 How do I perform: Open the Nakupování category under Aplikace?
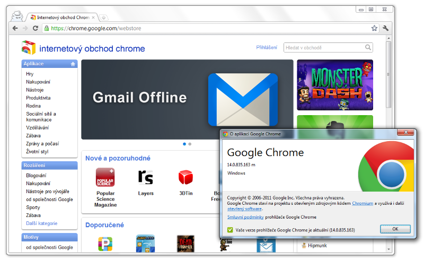[38, 82]
